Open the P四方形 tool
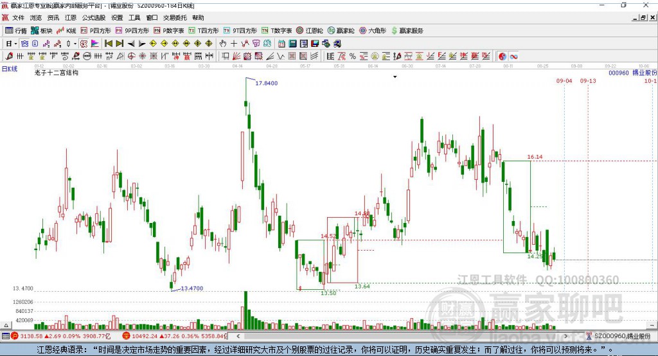Viewport: 658px width, 356px height. tap(96, 31)
